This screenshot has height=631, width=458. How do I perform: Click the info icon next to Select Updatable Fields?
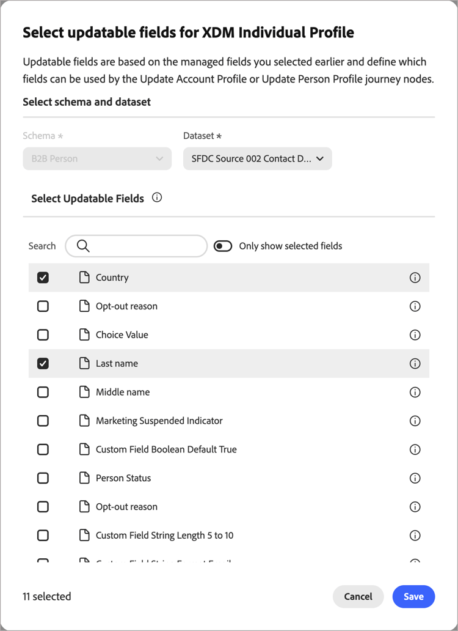point(156,197)
